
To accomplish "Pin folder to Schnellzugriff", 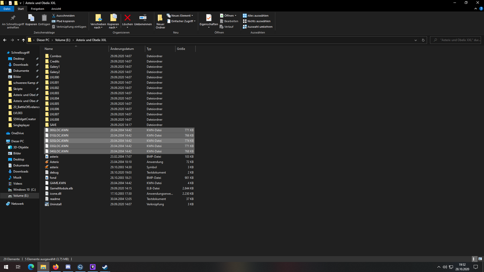I will (x=13, y=22).
